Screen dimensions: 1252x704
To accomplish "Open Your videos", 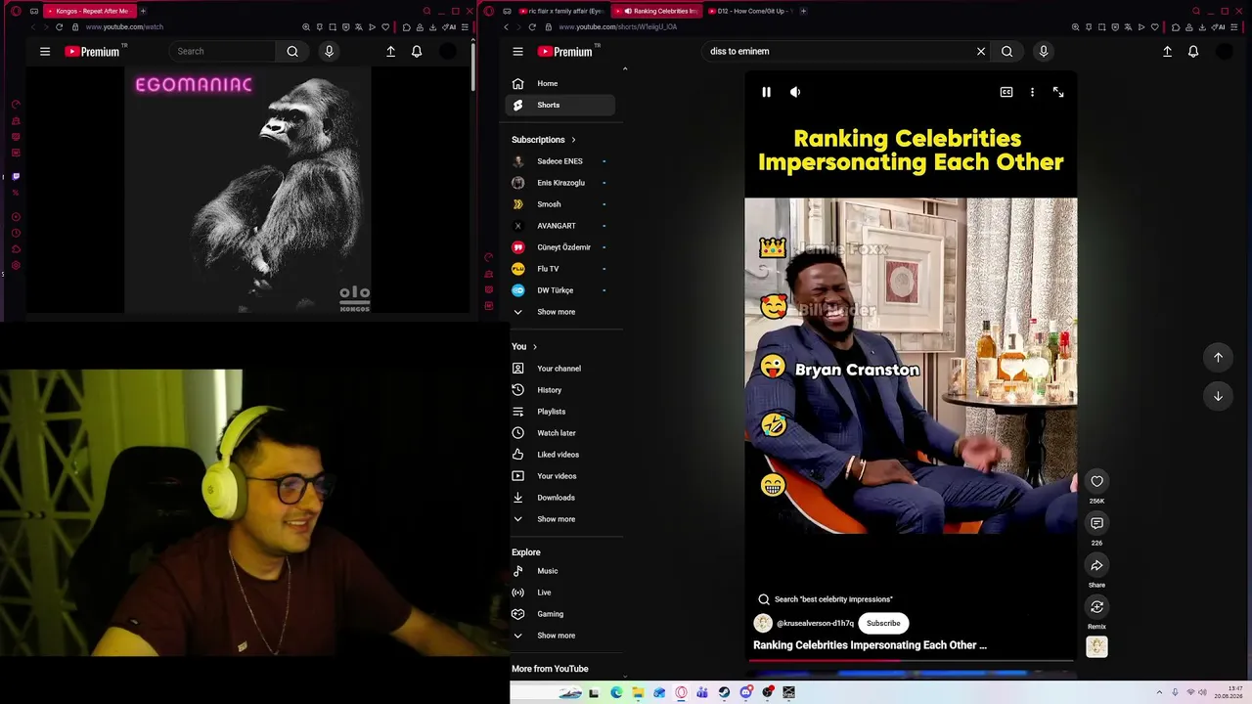I will tap(560, 476).
